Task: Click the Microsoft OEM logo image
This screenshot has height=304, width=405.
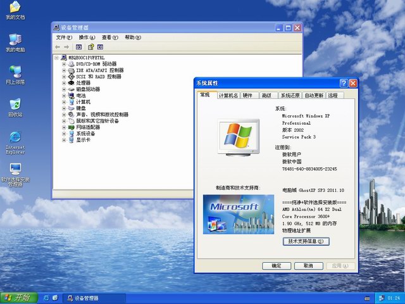Action: (x=239, y=214)
